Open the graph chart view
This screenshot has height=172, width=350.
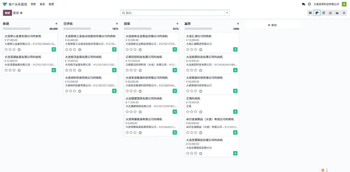tap(337, 13)
